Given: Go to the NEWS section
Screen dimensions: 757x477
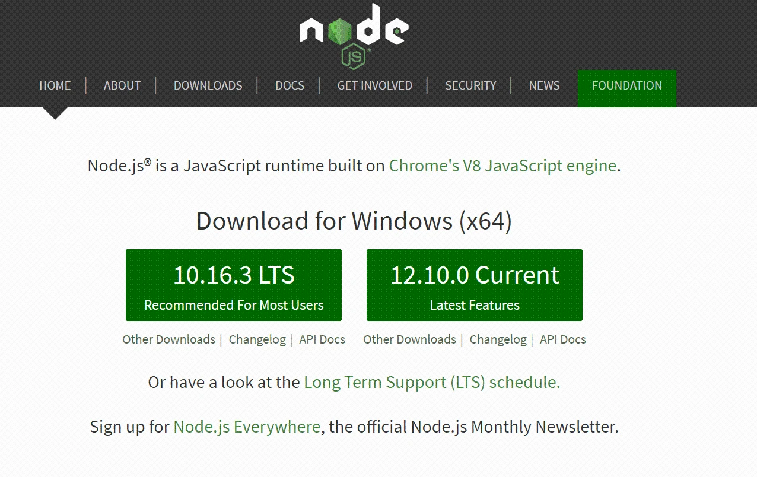Looking at the screenshot, I should pos(544,85).
